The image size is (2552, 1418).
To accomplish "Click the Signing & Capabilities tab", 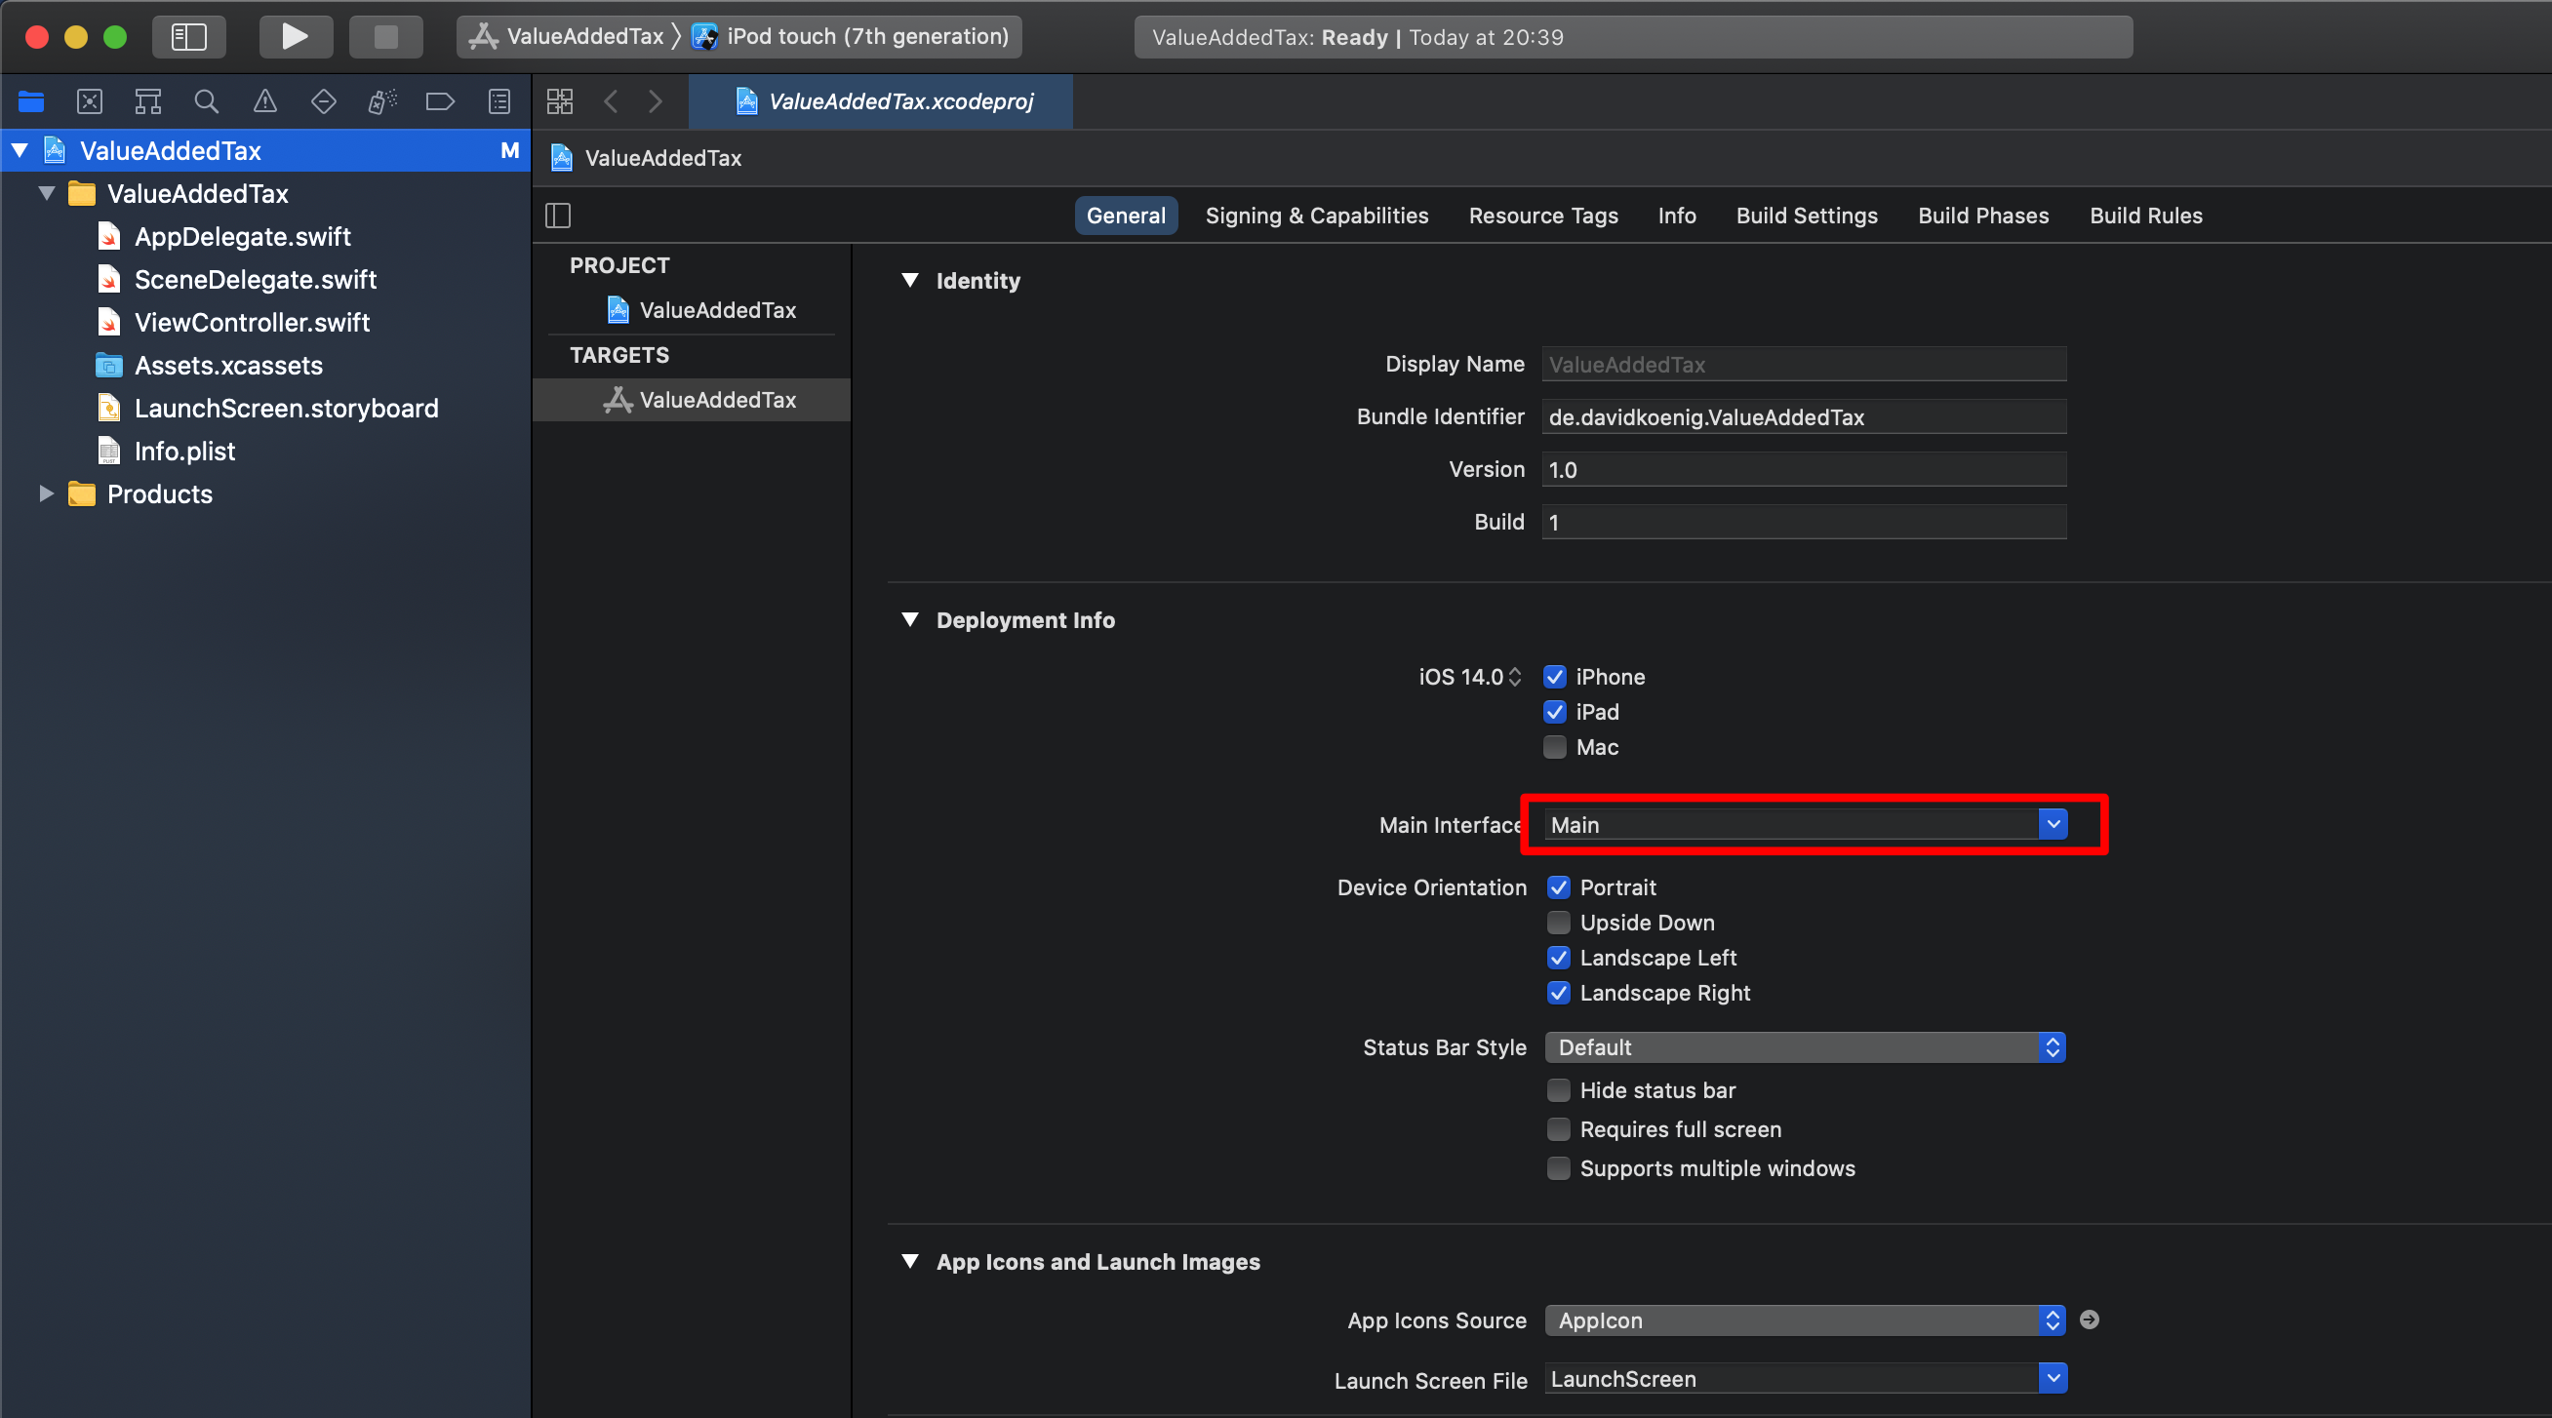I will pyautogui.click(x=1317, y=215).
